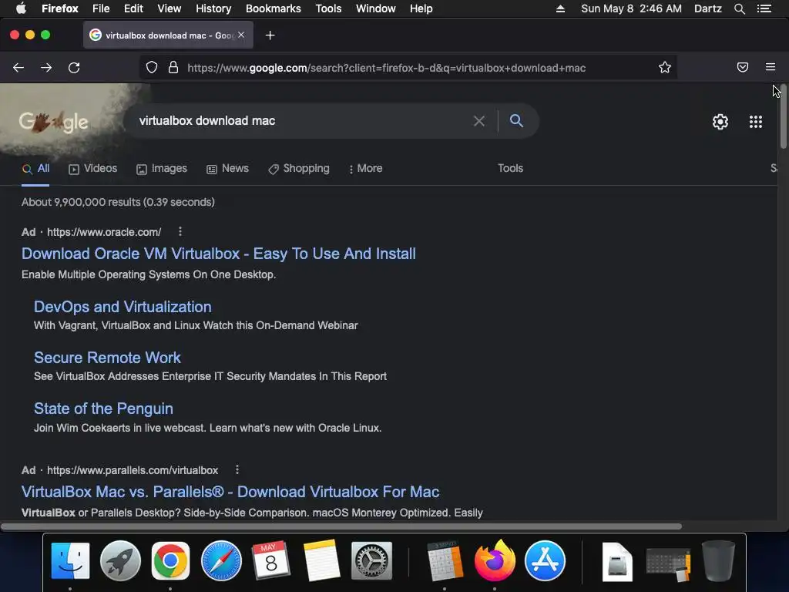Open the Google apps grid
Image resolution: width=789 pixels, height=592 pixels.
pos(755,122)
